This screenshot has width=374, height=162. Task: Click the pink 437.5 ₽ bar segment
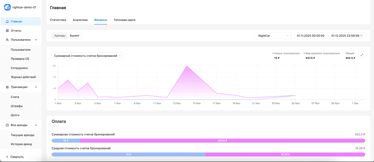(222, 140)
